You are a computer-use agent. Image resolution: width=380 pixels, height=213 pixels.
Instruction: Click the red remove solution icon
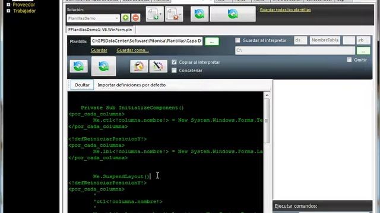pos(136,18)
